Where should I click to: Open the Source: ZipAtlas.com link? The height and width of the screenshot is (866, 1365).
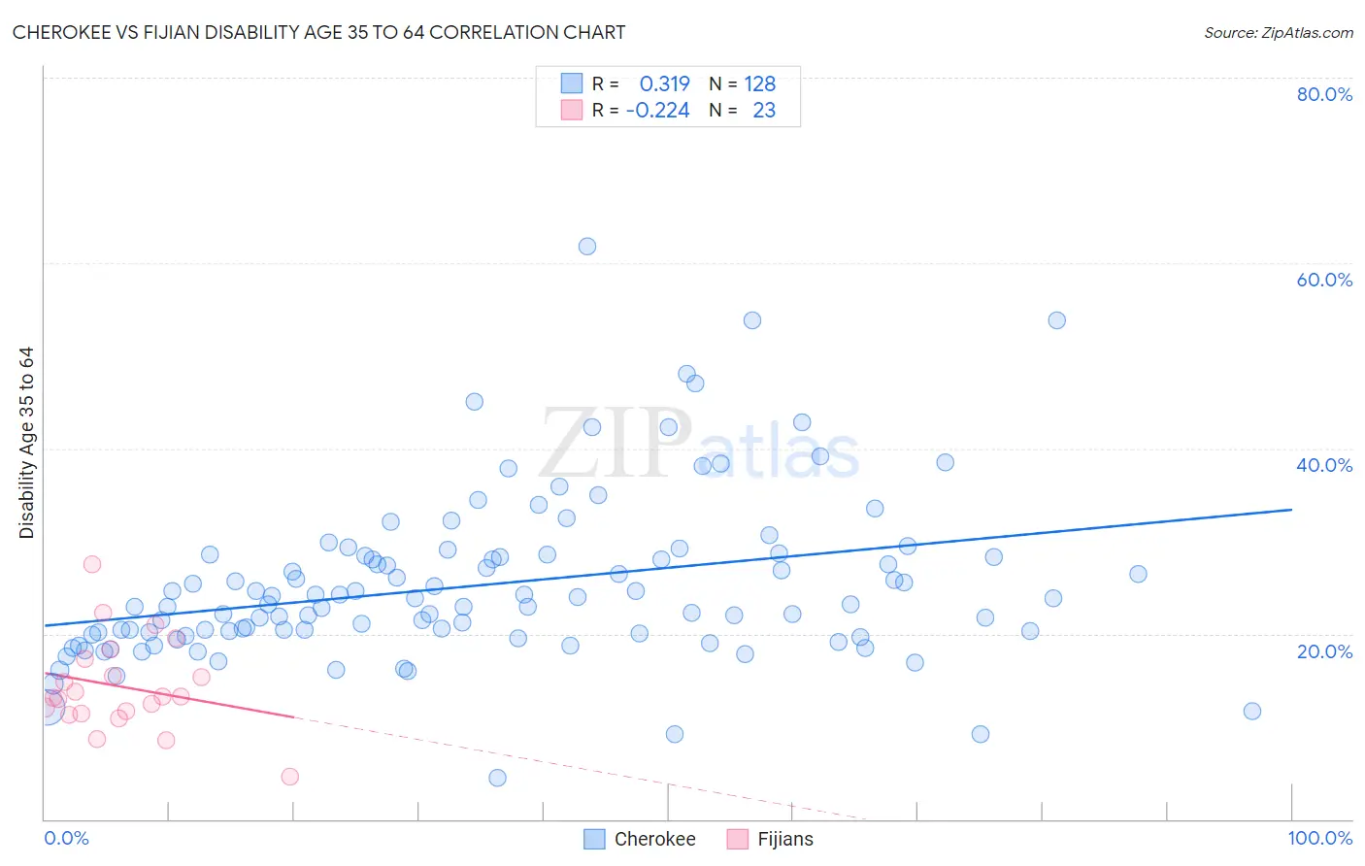[1279, 32]
